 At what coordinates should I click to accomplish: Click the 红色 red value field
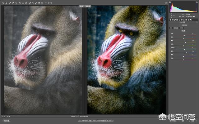pos(193,34)
